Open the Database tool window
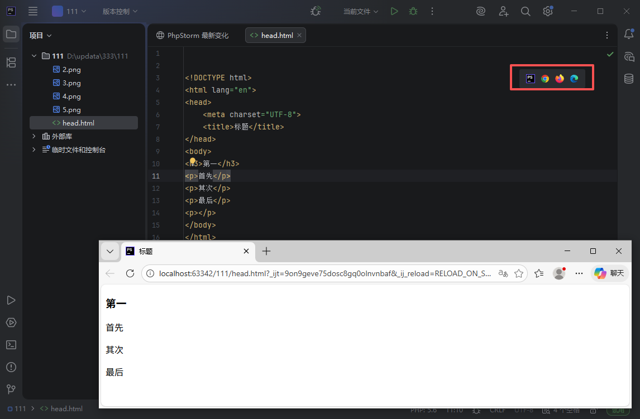This screenshot has height=419, width=640. click(x=629, y=79)
